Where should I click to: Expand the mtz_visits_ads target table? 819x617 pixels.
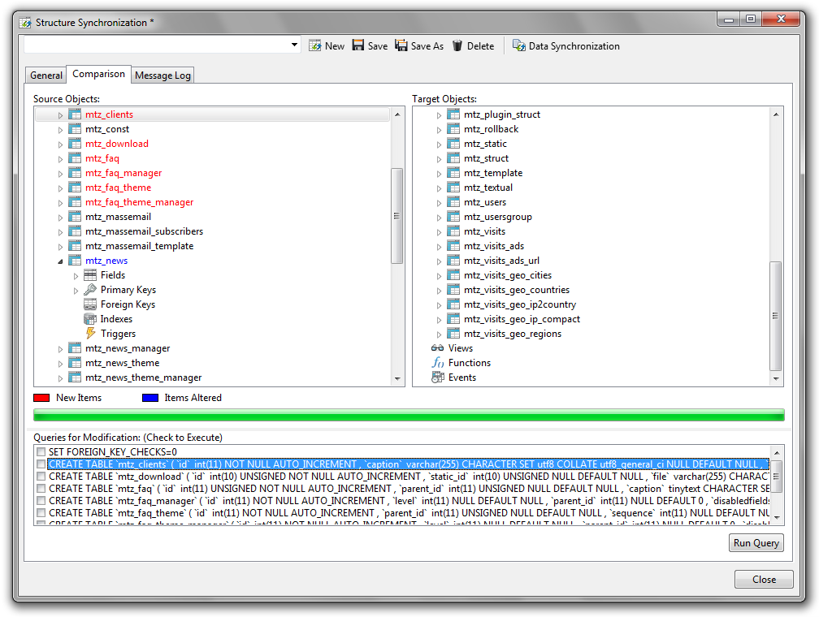pyautogui.click(x=439, y=247)
